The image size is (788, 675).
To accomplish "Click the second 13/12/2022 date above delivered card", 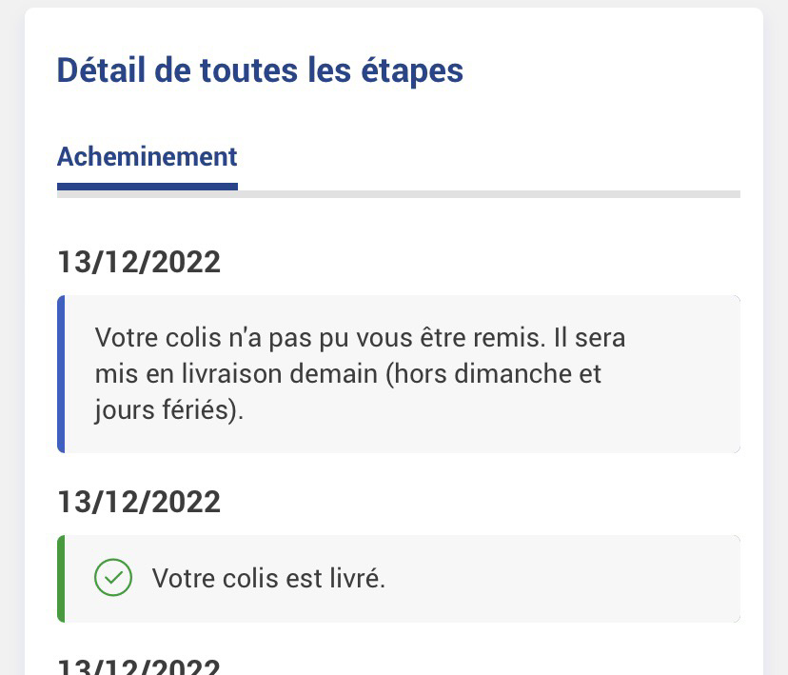I will coord(139,502).
